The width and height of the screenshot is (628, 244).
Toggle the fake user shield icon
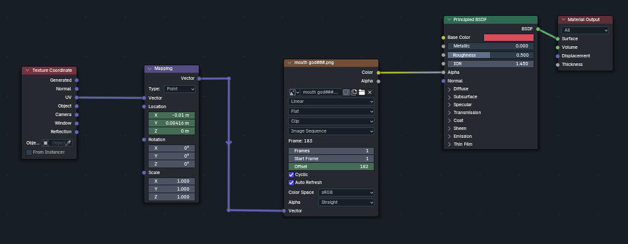346,92
